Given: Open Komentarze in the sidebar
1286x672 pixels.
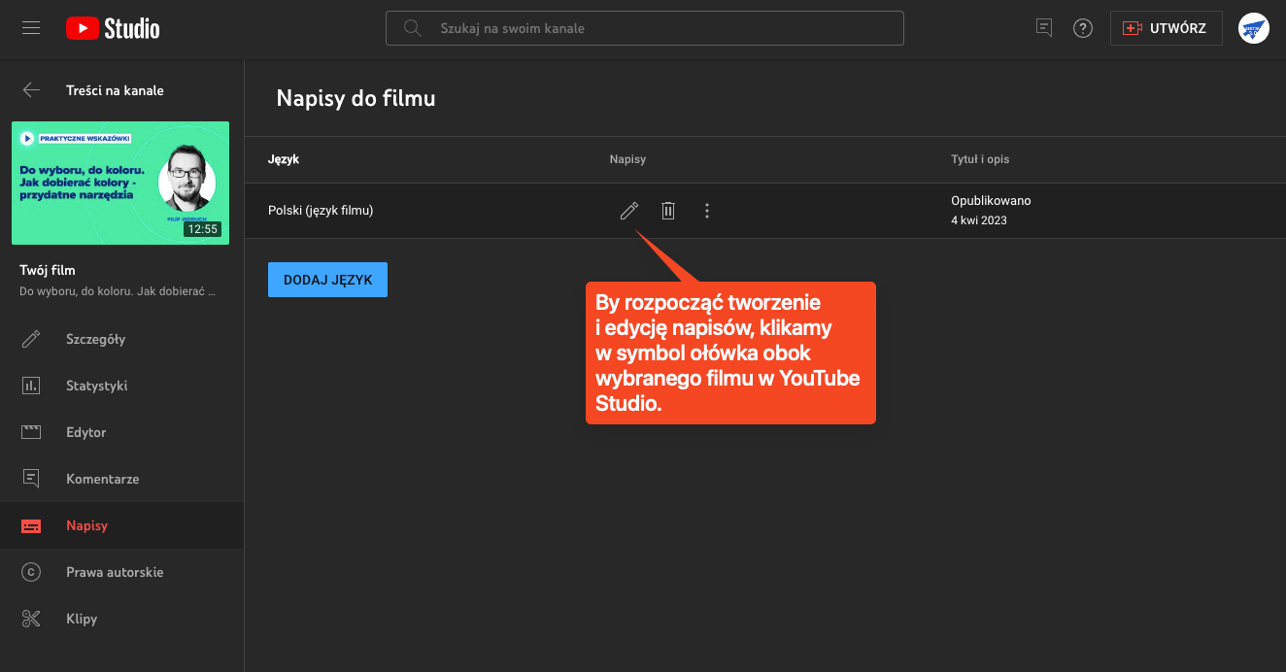Looking at the screenshot, I should coord(102,479).
